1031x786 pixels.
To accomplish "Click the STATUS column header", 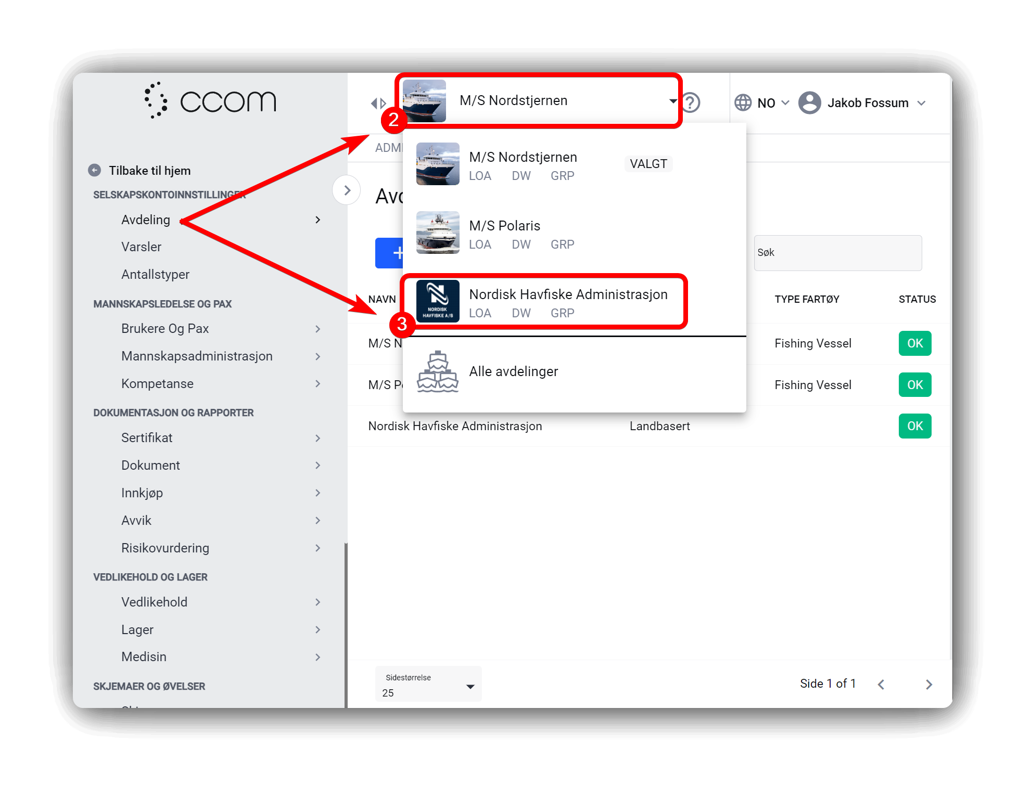I will [x=917, y=299].
